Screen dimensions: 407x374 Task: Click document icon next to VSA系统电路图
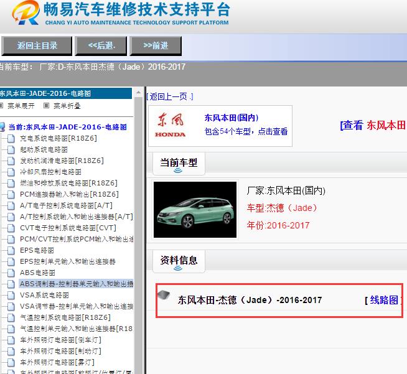point(11,296)
